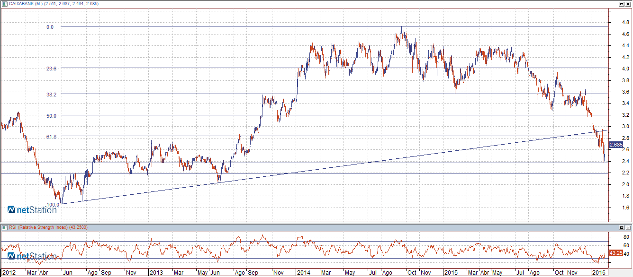Click the chart icon beside CAIXABANK title
This screenshot has width=633, height=277.
(5, 3)
